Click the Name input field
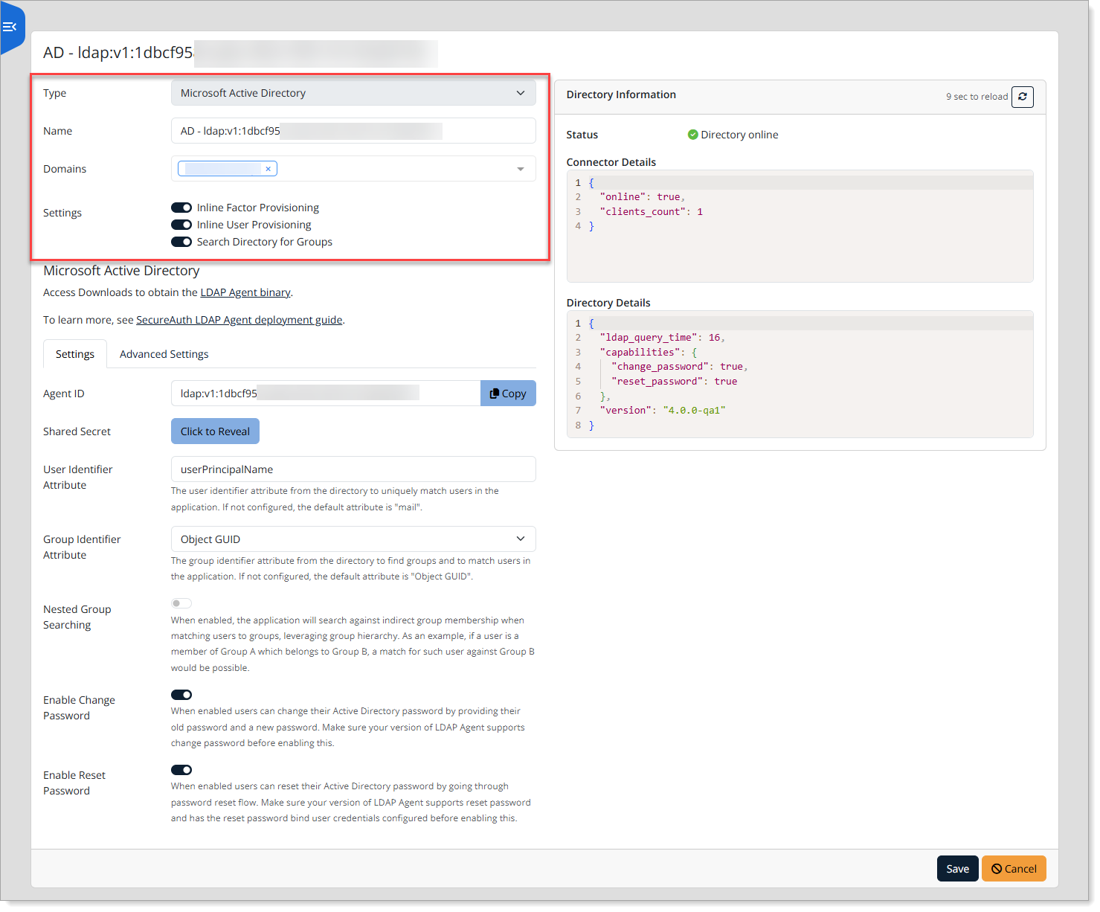Screen dimensions: 1100x912 click(x=353, y=131)
